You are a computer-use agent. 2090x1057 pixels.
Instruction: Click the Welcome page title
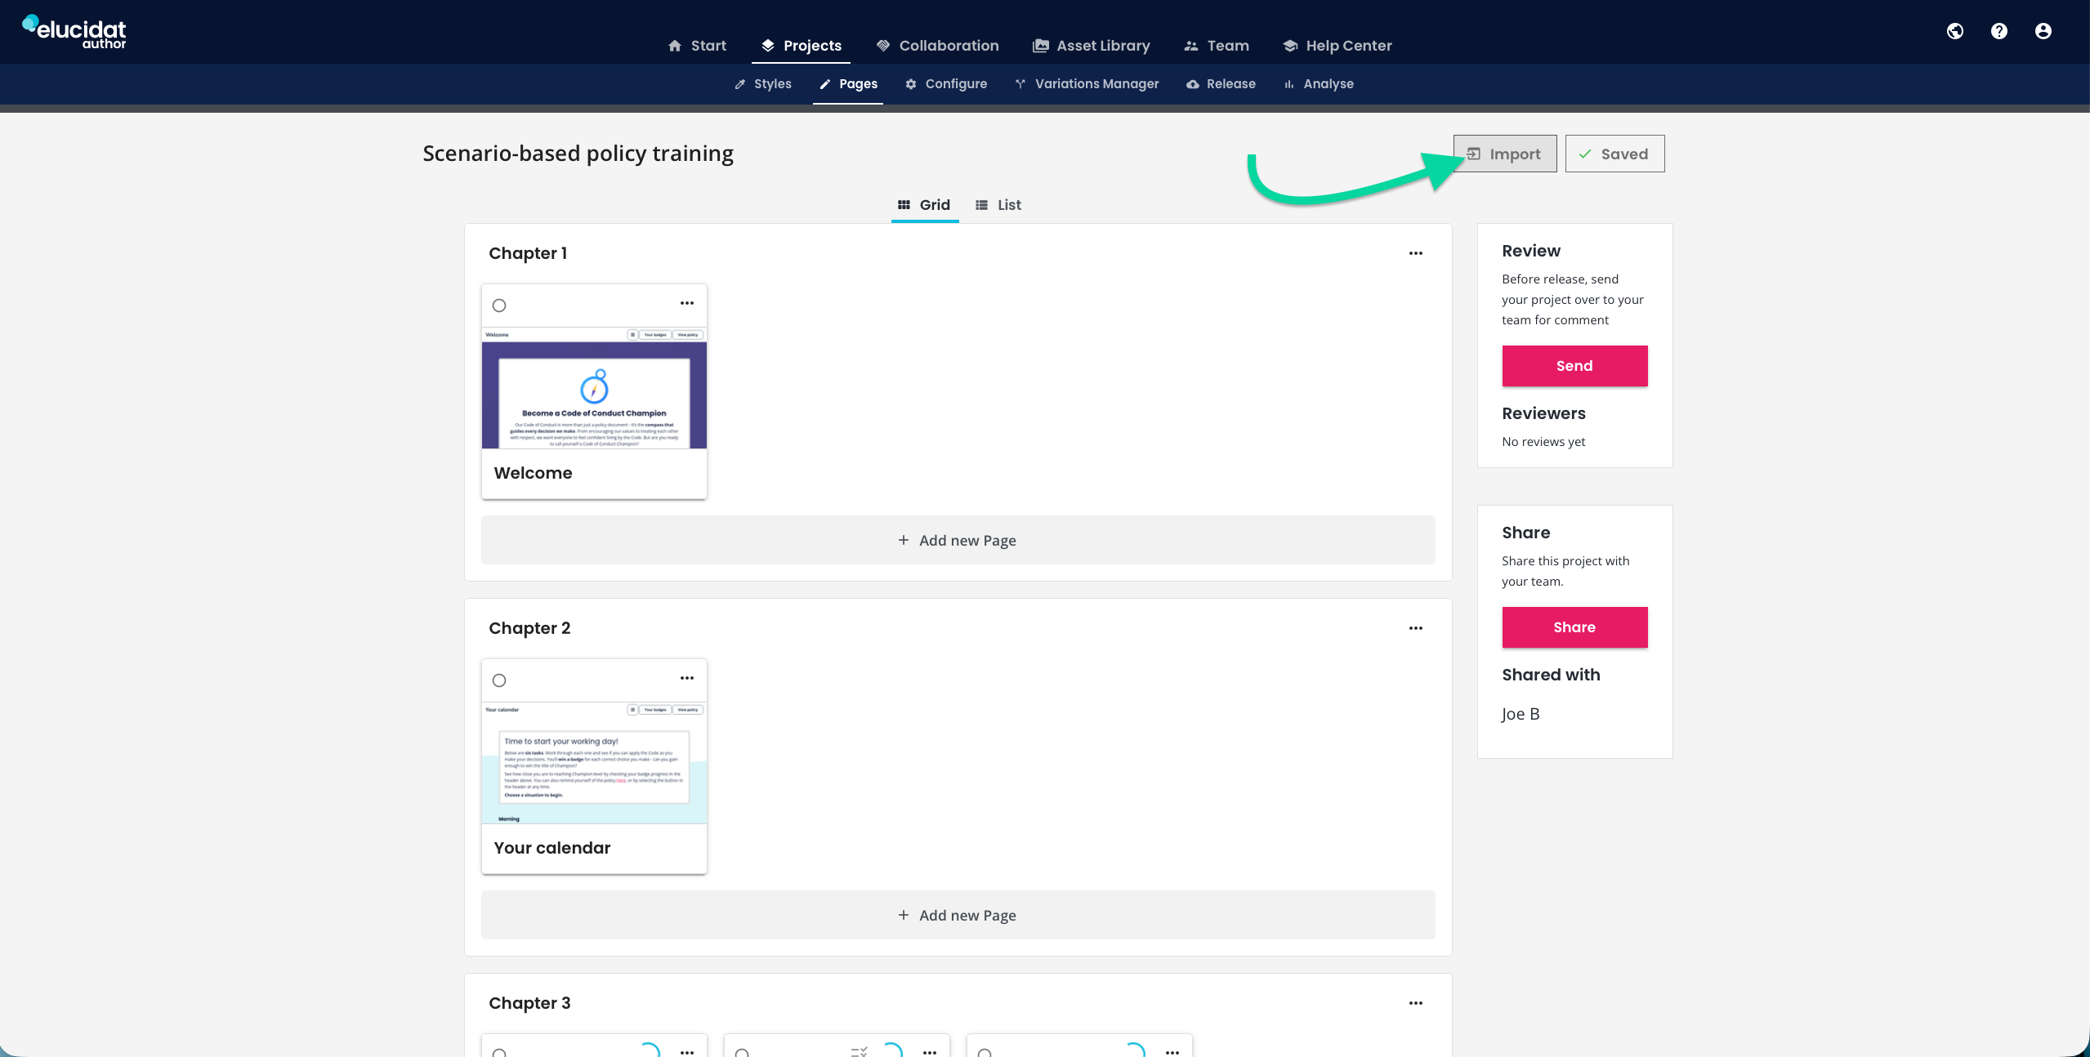click(x=533, y=473)
